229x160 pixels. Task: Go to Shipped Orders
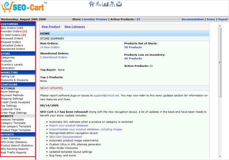(11, 42)
